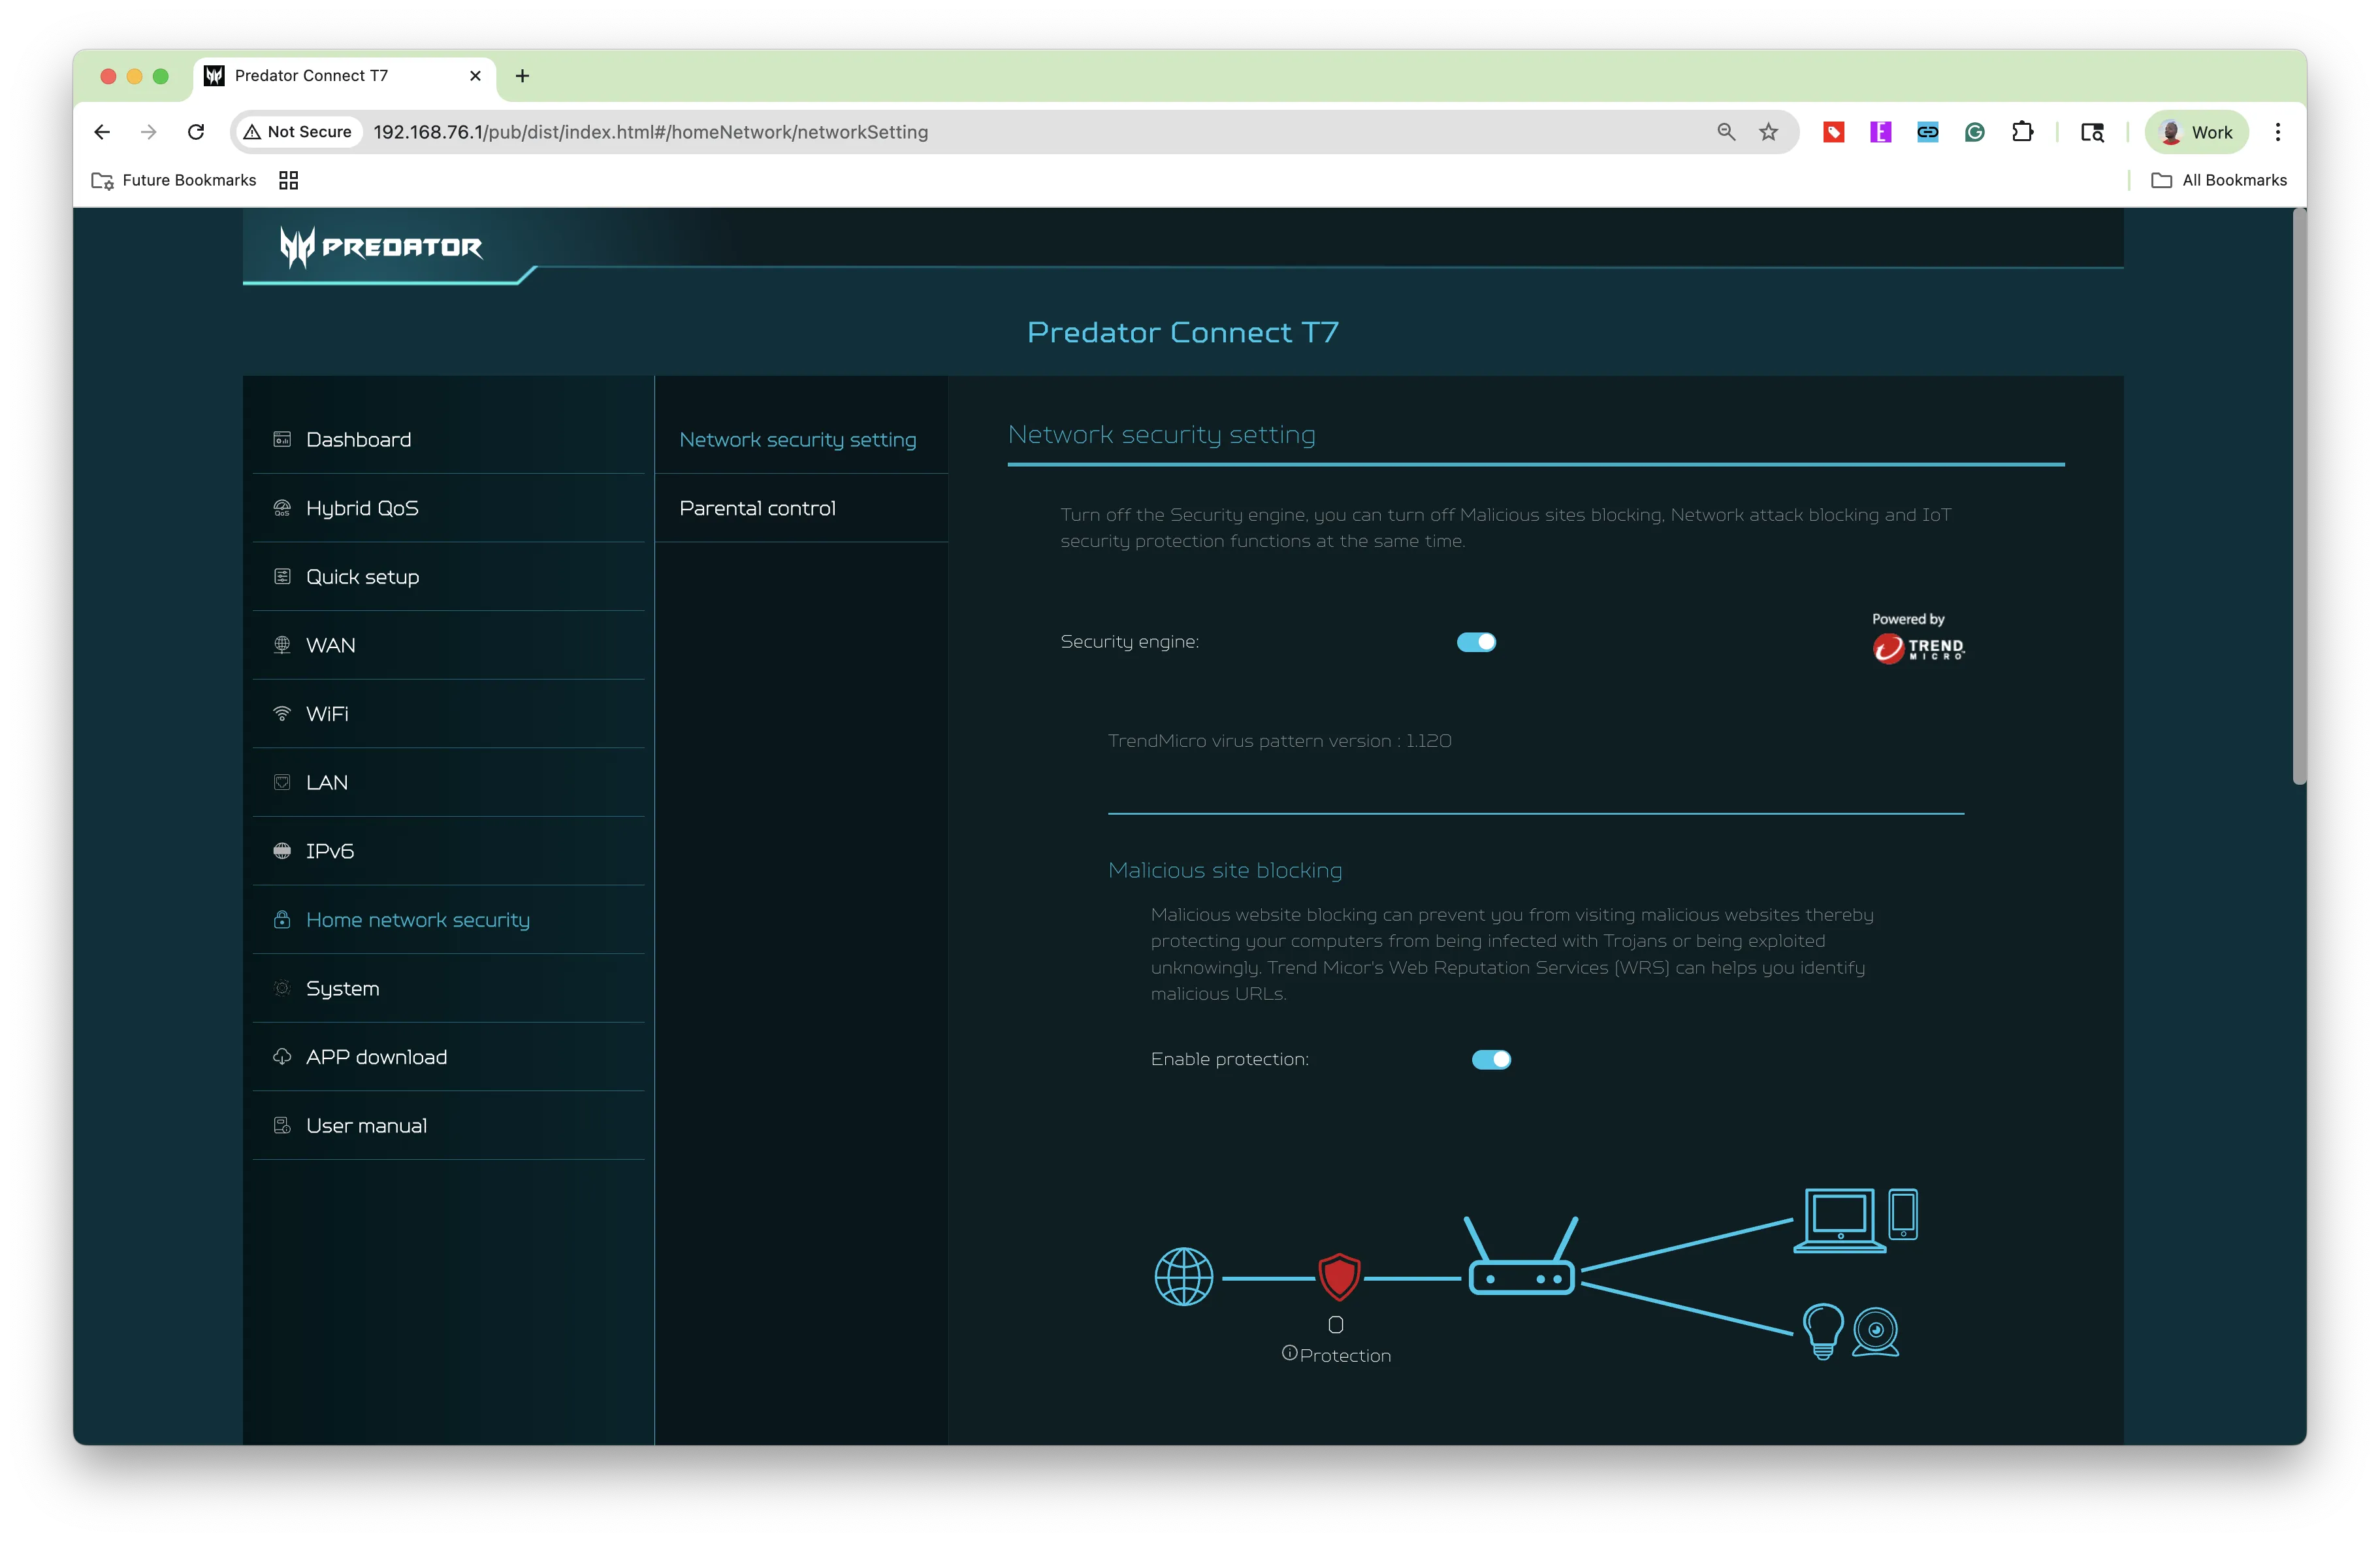Click the red shield protection icon
2380x1542 pixels.
click(1339, 1277)
